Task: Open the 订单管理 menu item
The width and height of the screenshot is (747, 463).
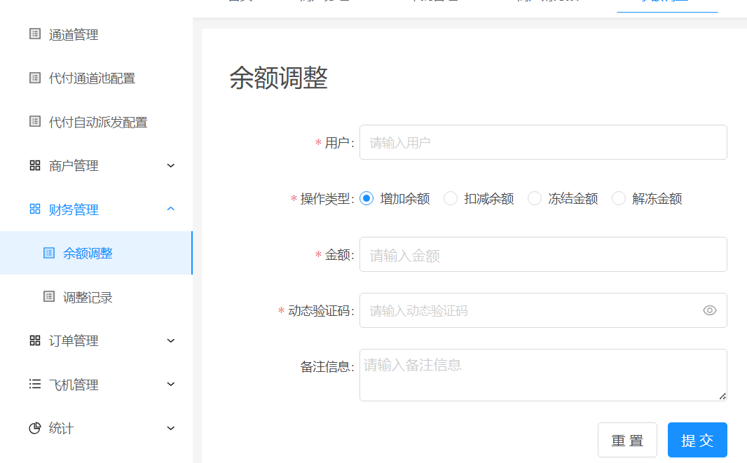Action: click(x=74, y=340)
